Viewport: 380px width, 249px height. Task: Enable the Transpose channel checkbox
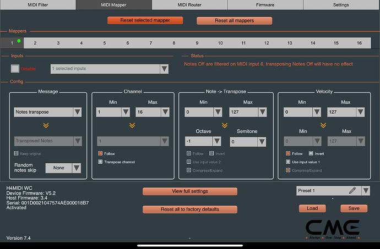(x=100, y=162)
